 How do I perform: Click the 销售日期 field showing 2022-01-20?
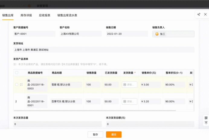coord(127,34)
